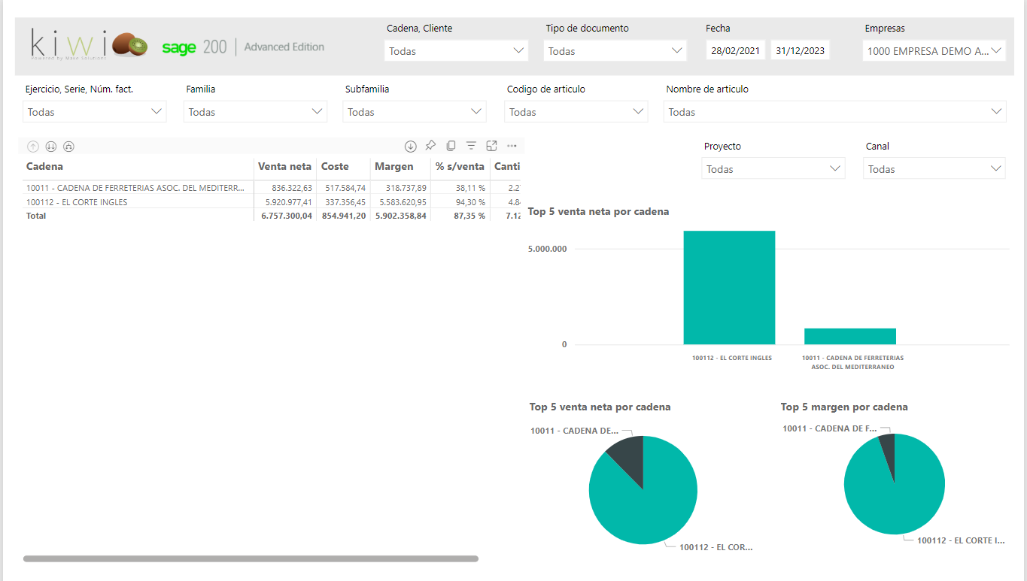Click the Total row label
1027x581 pixels.
point(36,216)
